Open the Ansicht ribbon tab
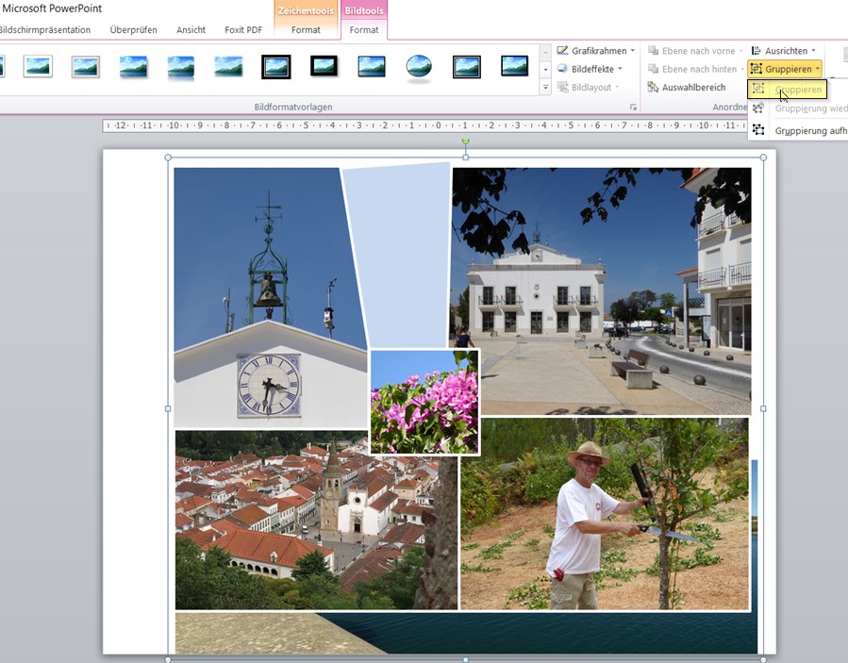The width and height of the screenshot is (848, 663). 191,29
